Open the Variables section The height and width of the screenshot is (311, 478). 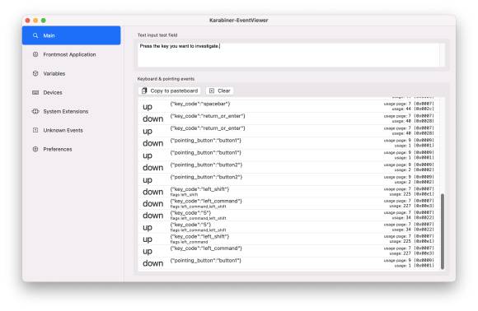coord(72,73)
